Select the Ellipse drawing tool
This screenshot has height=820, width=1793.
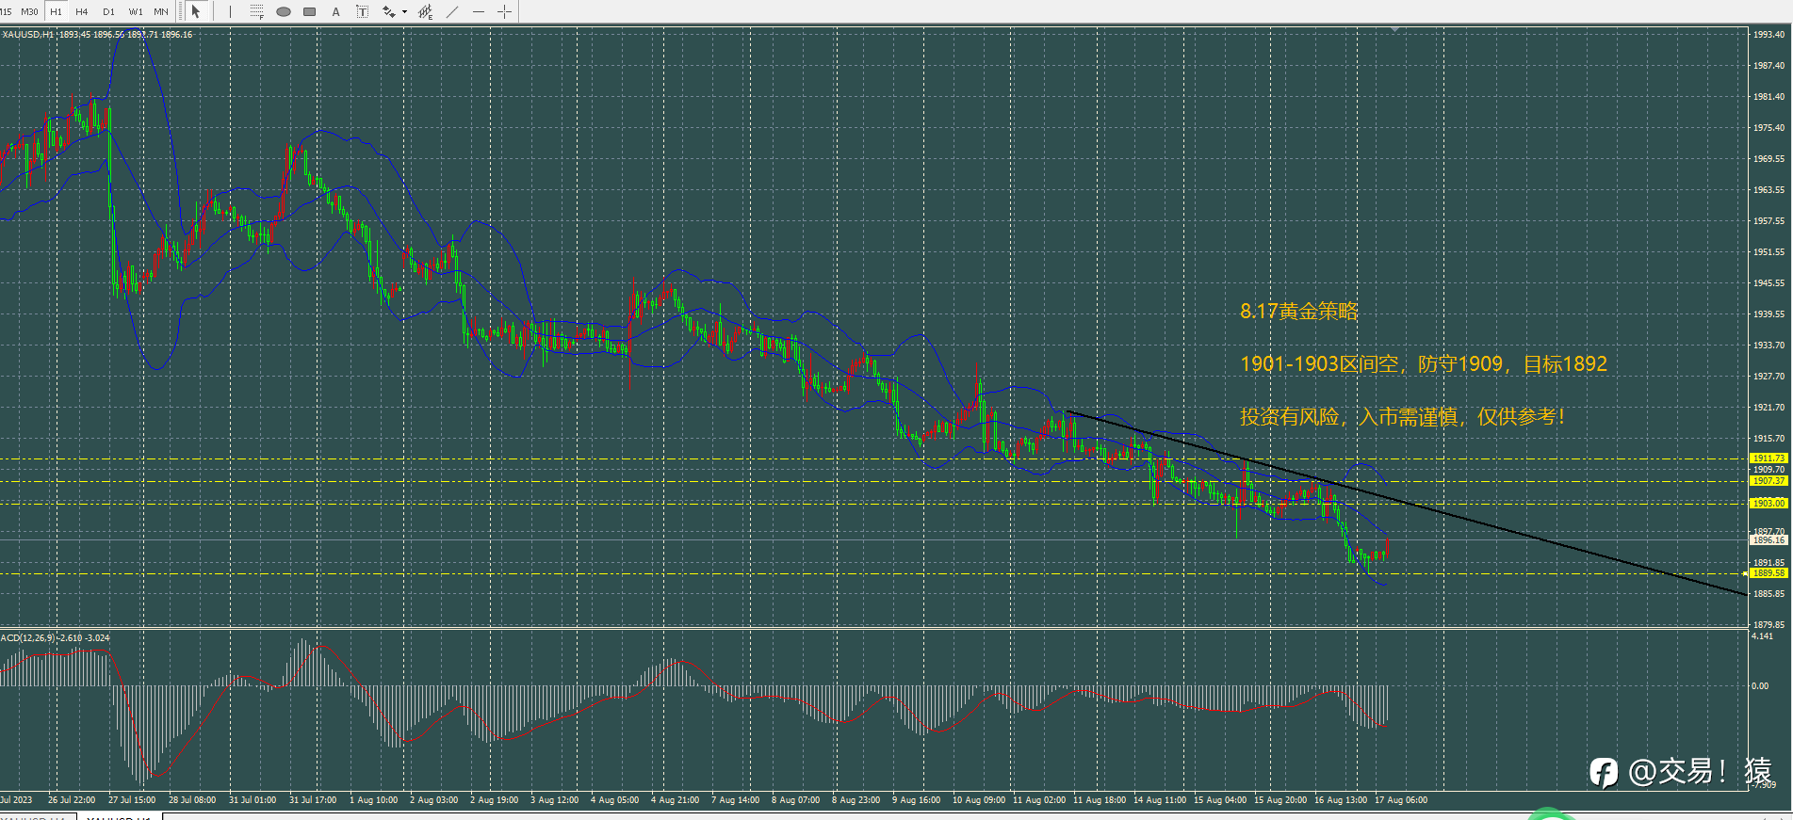tap(283, 11)
